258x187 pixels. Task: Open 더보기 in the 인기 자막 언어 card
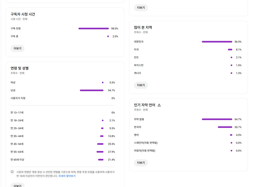pyautogui.click(x=141, y=163)
